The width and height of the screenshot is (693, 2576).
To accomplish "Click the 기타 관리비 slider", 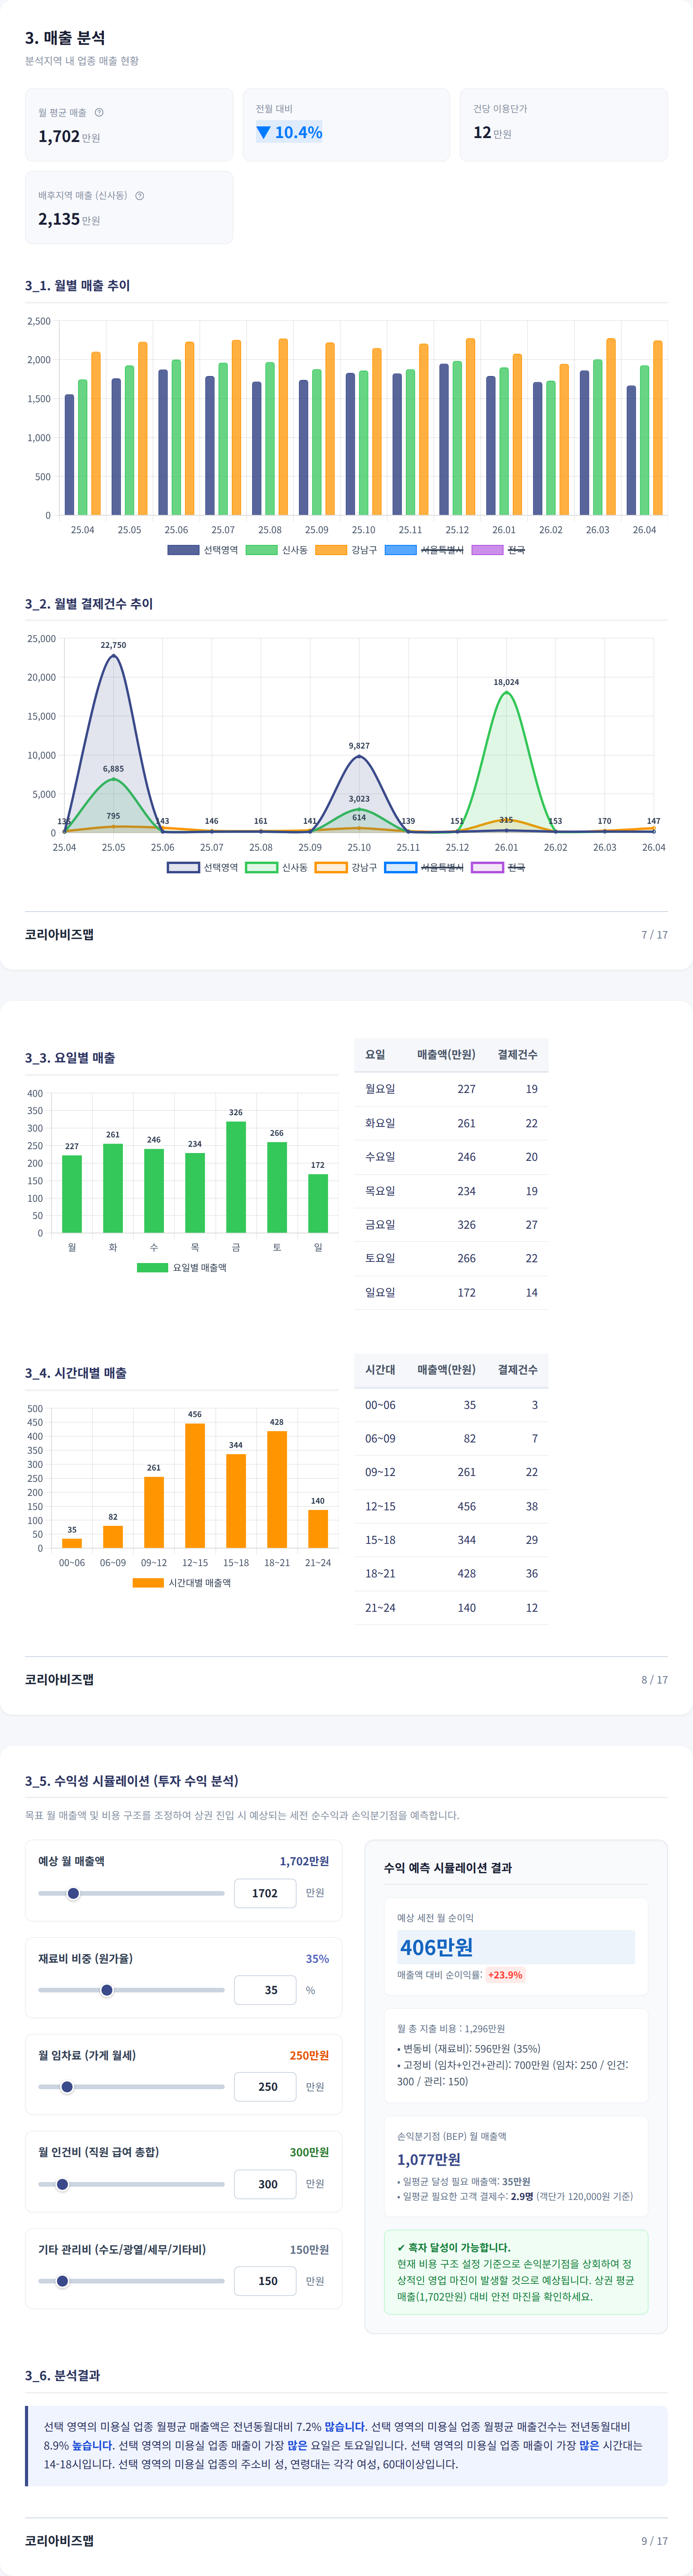I will 131,2281.
